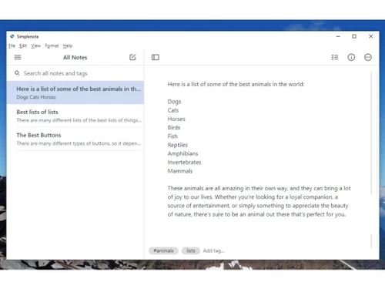The height and width of the screenshot is (289, 385).
Task: Toggle the sidebar panel icon
Action: 156,57
